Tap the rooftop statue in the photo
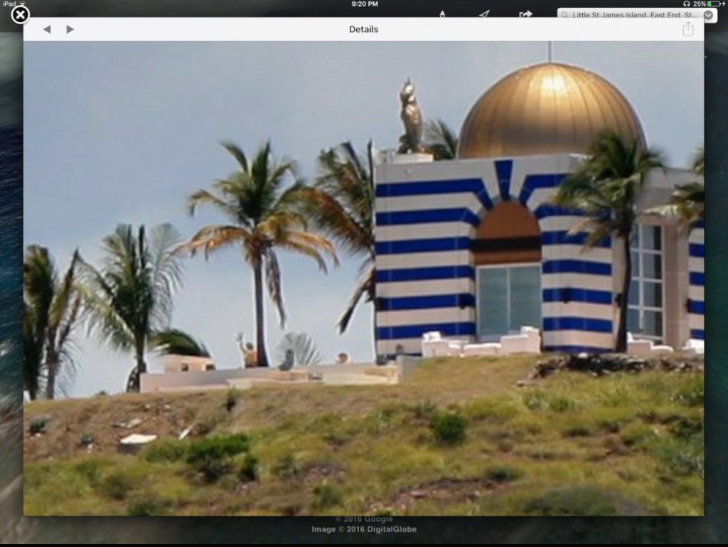728x547 pixels. pos(409,116)
